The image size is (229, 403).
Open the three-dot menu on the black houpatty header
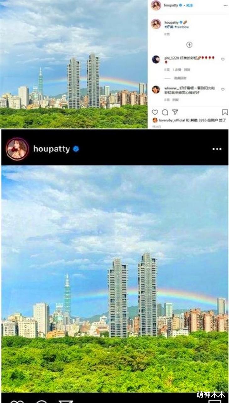point(217,149)
